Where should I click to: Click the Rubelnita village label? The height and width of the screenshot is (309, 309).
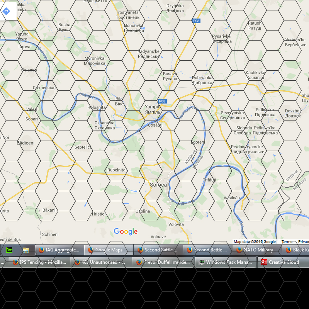pyautogui.click(x=116, y=170)
